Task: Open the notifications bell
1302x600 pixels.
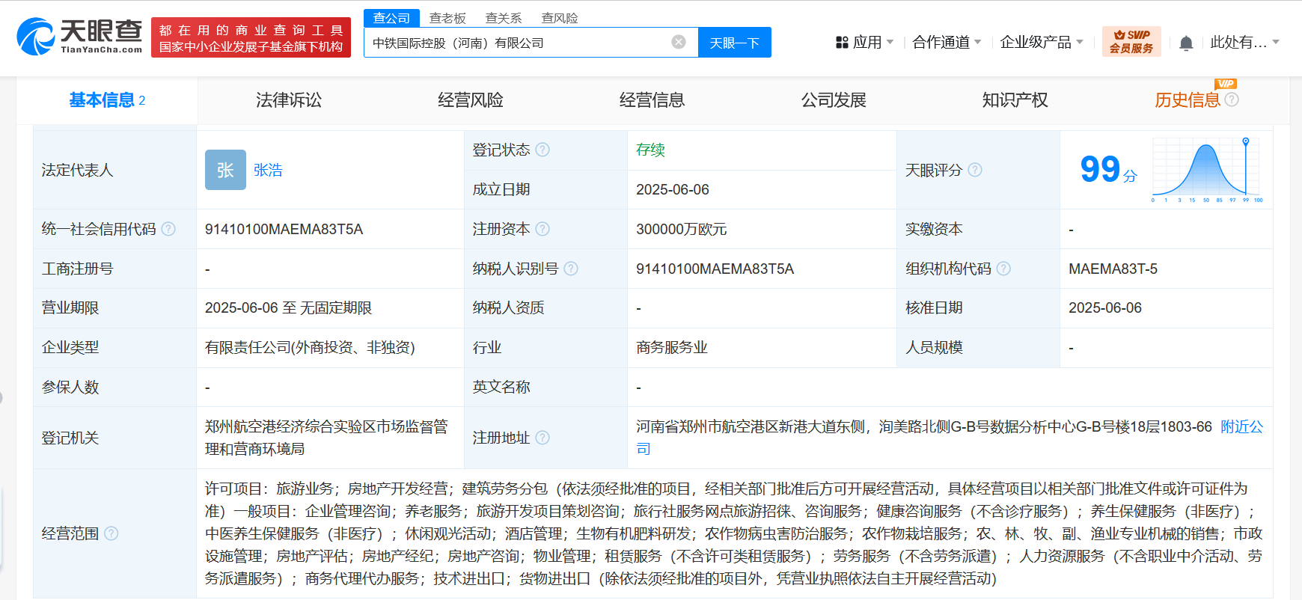Action: (x=1186, y=43)
